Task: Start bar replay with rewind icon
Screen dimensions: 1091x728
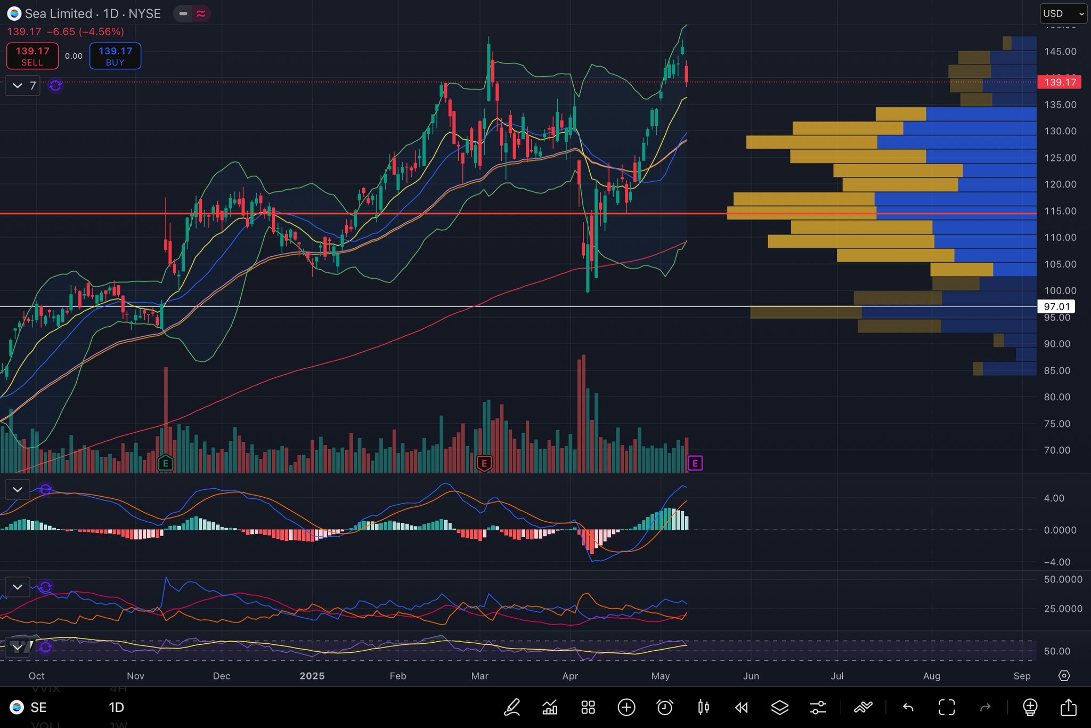Action: 741,707
